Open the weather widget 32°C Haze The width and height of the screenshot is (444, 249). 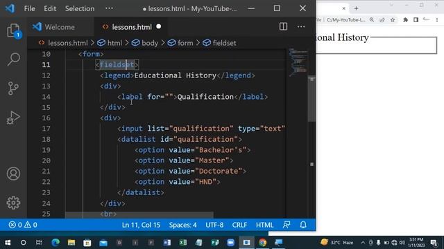click(337, 243)
